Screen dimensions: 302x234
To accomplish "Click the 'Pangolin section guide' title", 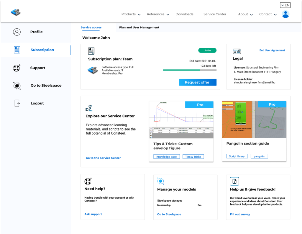I will coord(248,143).
